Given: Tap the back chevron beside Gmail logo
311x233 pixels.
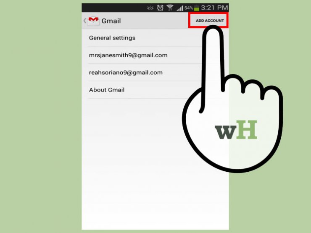Looking at the screenshot, I should point(85,21).
